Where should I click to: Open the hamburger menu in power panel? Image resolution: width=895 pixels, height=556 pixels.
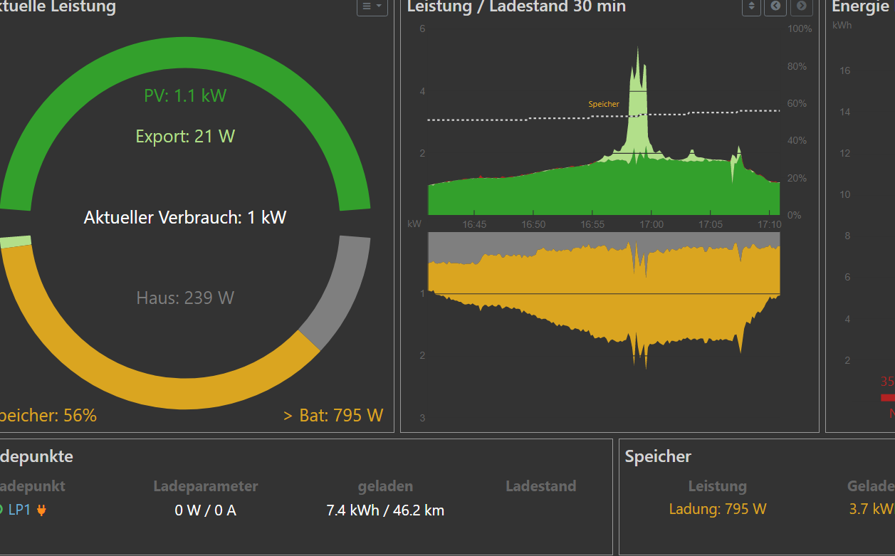click(372, 6)
